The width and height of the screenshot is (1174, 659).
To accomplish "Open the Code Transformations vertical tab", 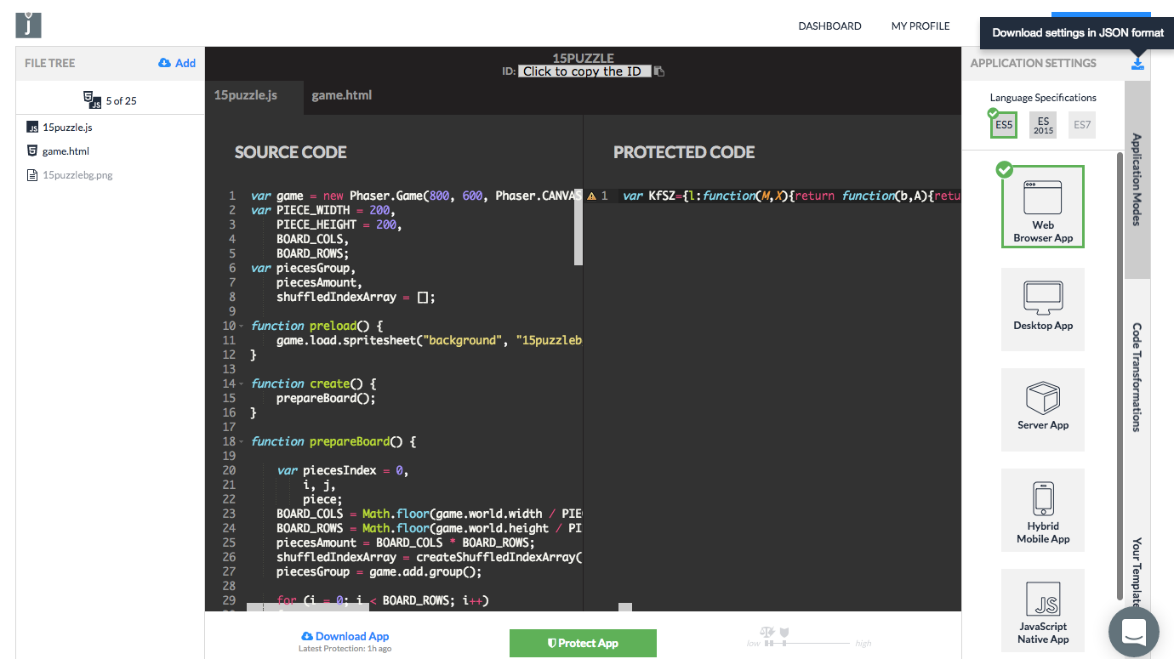I will tap(1137, 378).
